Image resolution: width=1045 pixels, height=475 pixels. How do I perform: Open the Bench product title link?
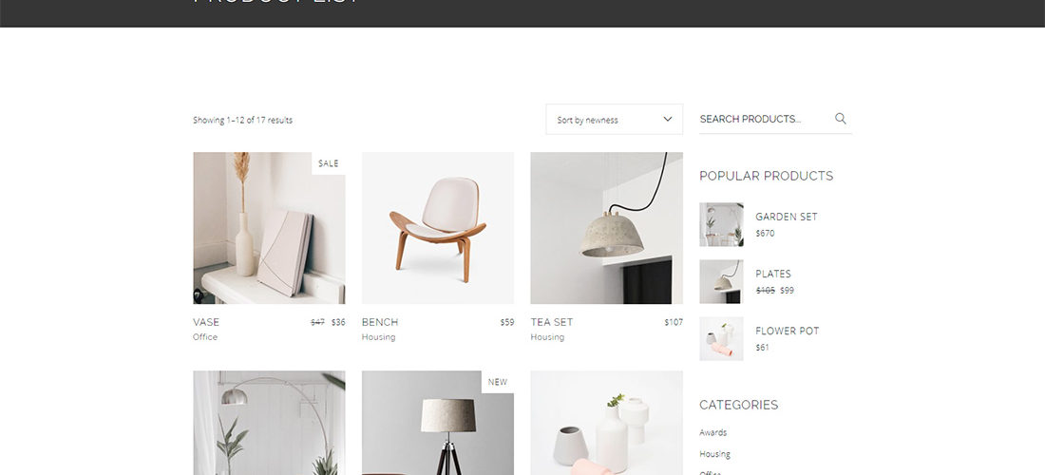tap(380, 322)
